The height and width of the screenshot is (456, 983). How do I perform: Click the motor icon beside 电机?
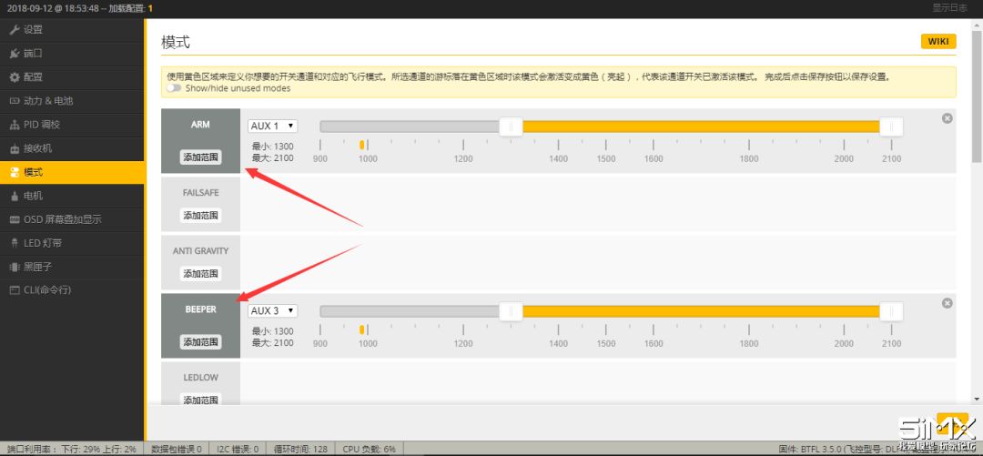[15, 196]
